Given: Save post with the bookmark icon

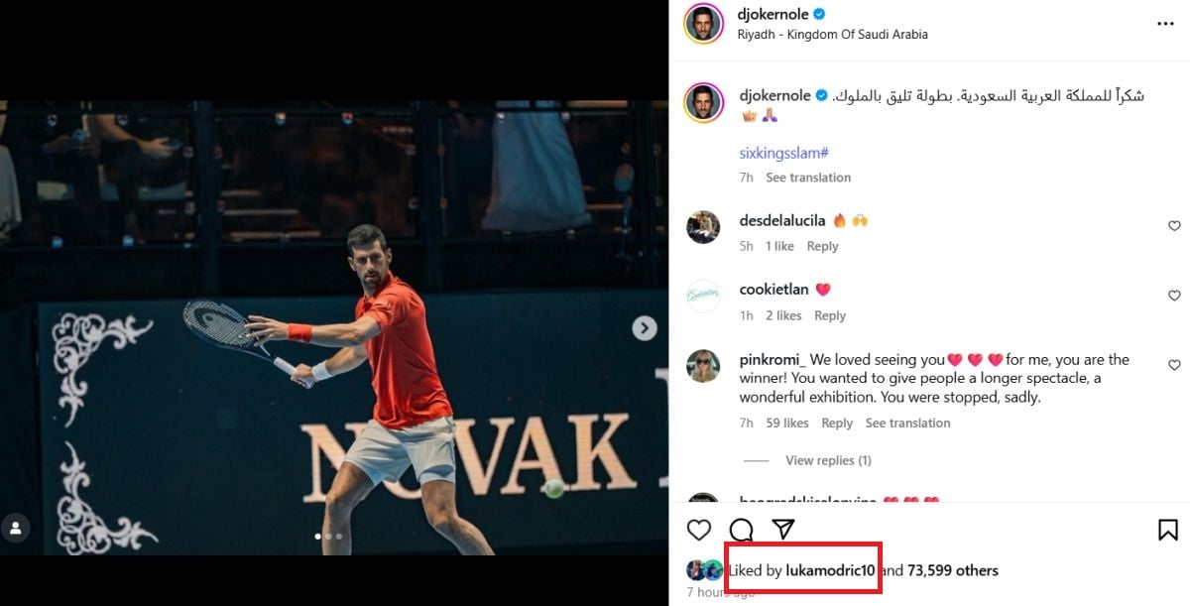Looking at the screenshot, I should [x=1168, y=530].
